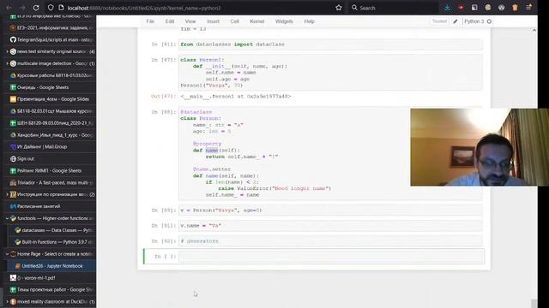Screen dimensions: 549x308
Task: Expand the news text similarity tab group
Action: 7,51
